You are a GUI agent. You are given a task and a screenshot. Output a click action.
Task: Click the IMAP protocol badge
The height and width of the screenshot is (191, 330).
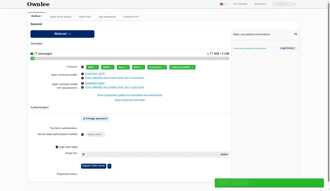[x=92, y=67]
